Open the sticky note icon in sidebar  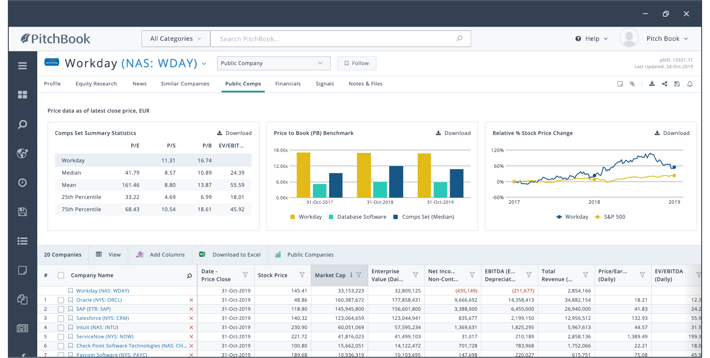(22, 270)
